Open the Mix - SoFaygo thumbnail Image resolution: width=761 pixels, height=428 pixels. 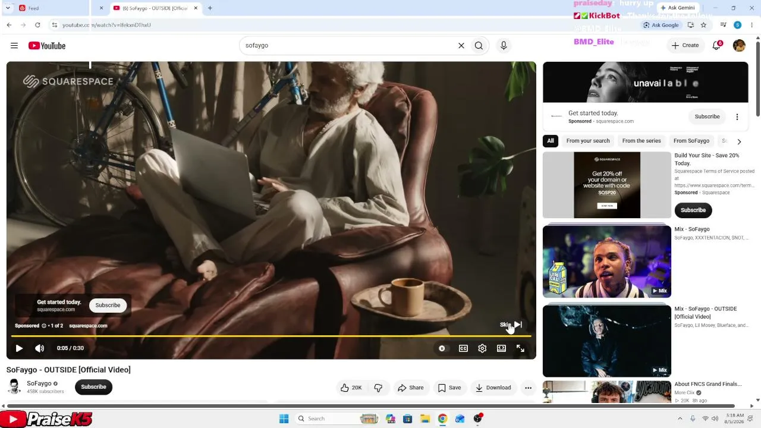click(607, 262)
